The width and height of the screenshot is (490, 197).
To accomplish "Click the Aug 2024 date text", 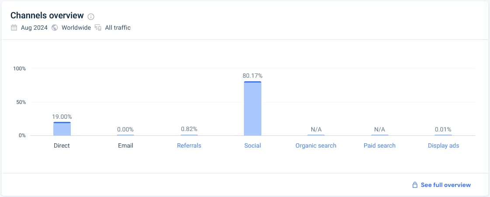I will (34, 28).
